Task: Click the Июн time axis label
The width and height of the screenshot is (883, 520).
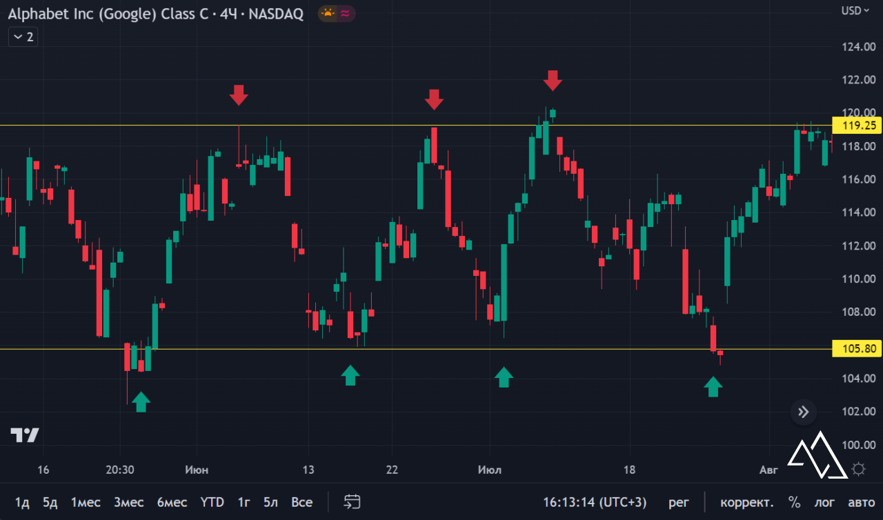Action: 197,470
